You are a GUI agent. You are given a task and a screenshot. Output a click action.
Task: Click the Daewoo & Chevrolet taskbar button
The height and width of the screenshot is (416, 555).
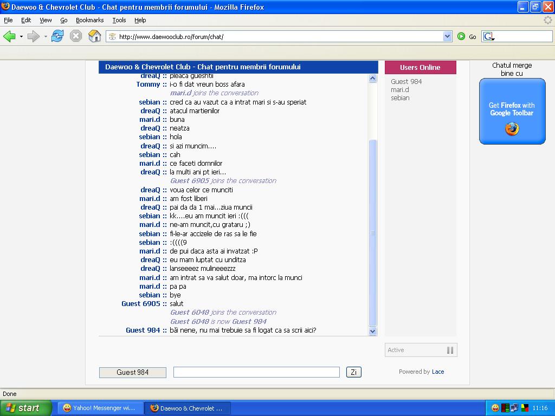[188, 408]
